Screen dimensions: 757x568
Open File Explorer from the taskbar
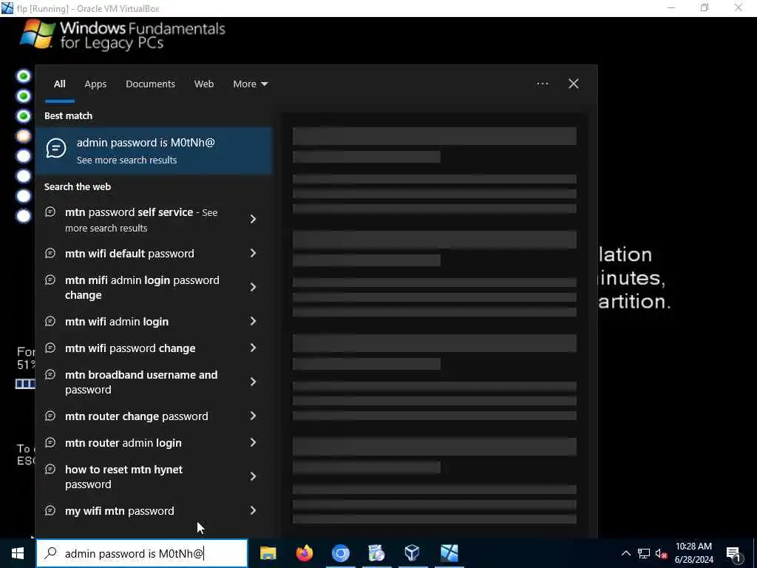[268, 553]
